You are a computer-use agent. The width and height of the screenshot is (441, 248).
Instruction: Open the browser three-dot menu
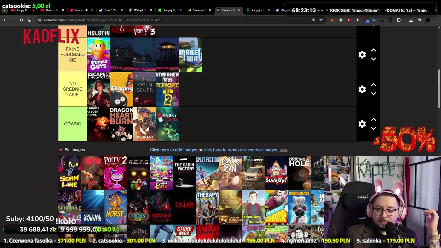pos(436,20)
